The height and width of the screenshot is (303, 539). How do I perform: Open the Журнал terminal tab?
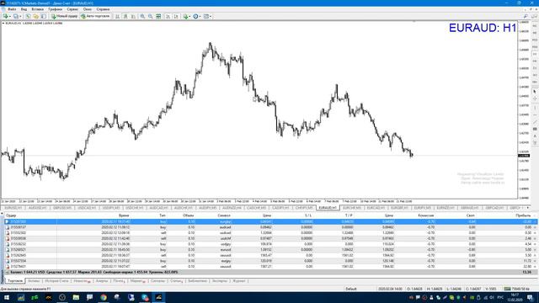[x=239, y=281]
